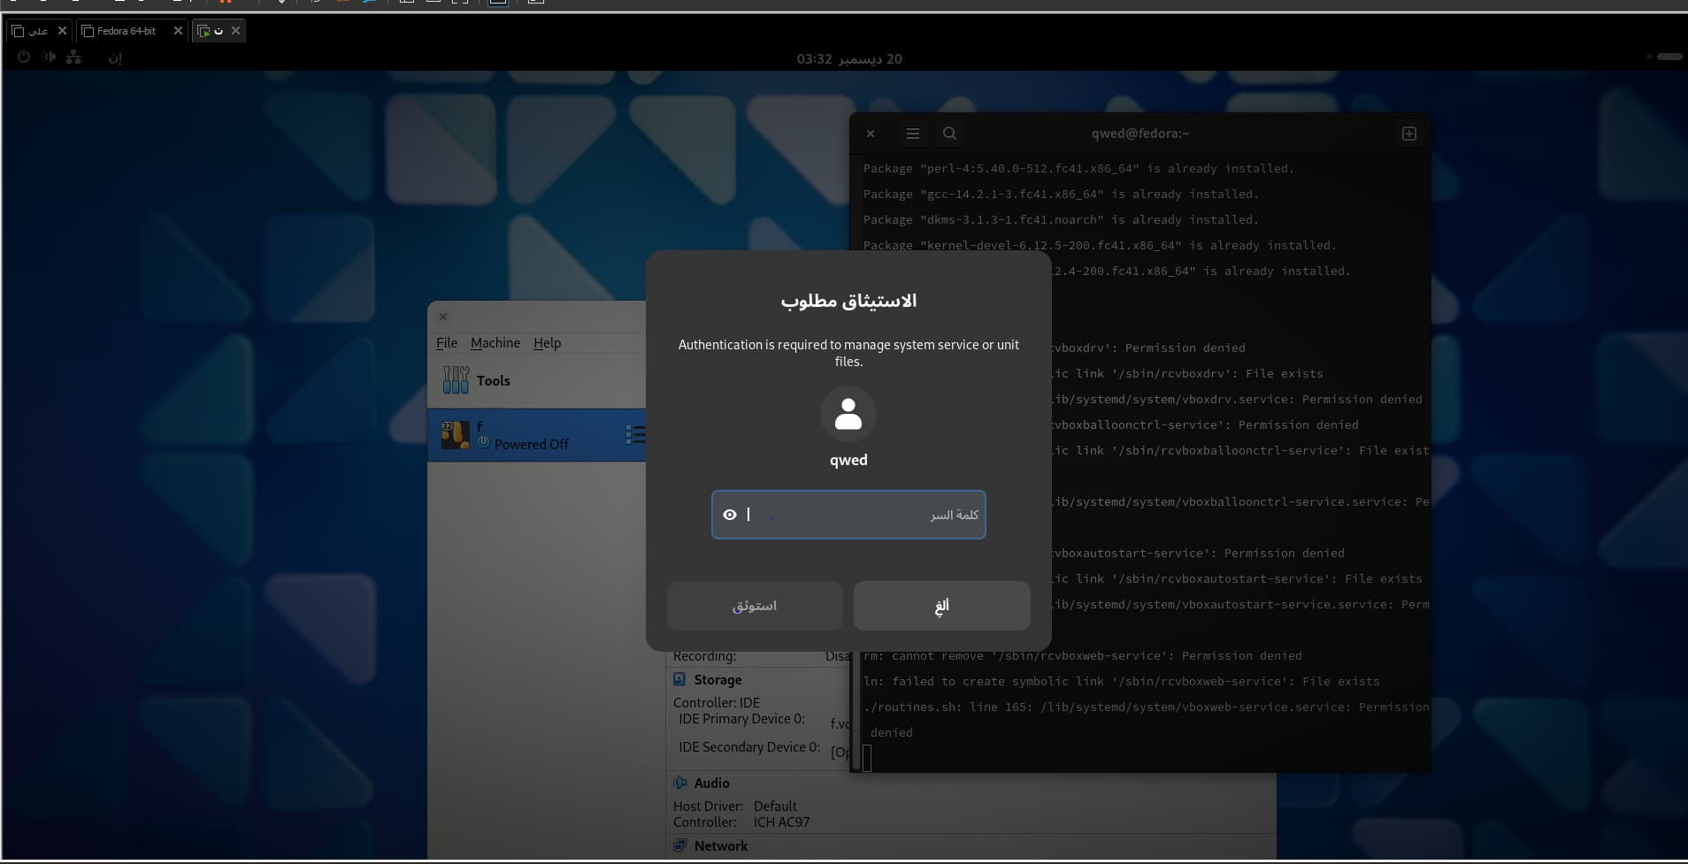Open the terminal hamburger menu

(912, 134)
